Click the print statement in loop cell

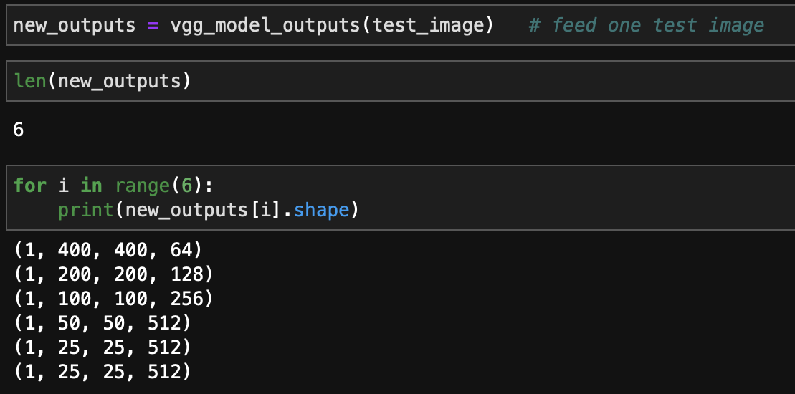pyautogui.click(x=79, y=211)
